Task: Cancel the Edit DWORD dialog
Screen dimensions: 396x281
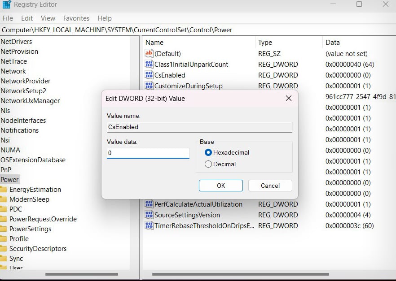Action: (x=270, y=186)
